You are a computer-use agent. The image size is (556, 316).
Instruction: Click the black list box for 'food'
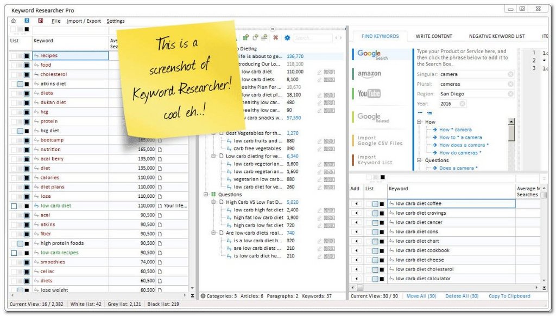point(27,65)
